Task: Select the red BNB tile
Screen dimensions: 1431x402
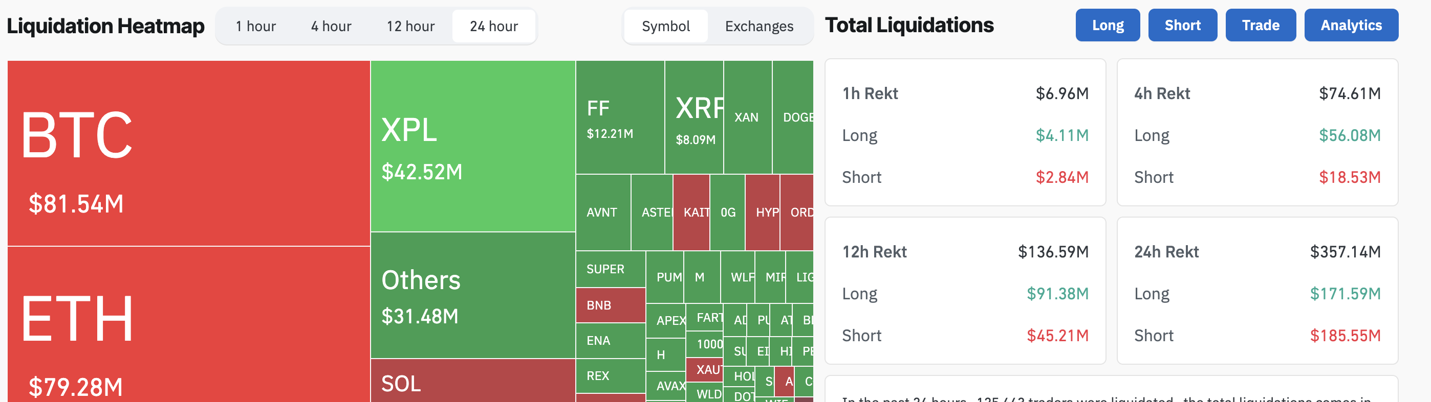Action: [x=611, y=305]
